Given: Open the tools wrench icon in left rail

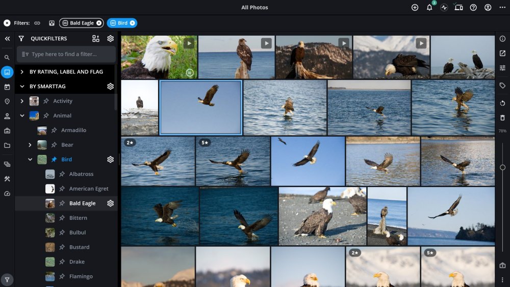Looking at the screenshot, I should pos(7,179).
